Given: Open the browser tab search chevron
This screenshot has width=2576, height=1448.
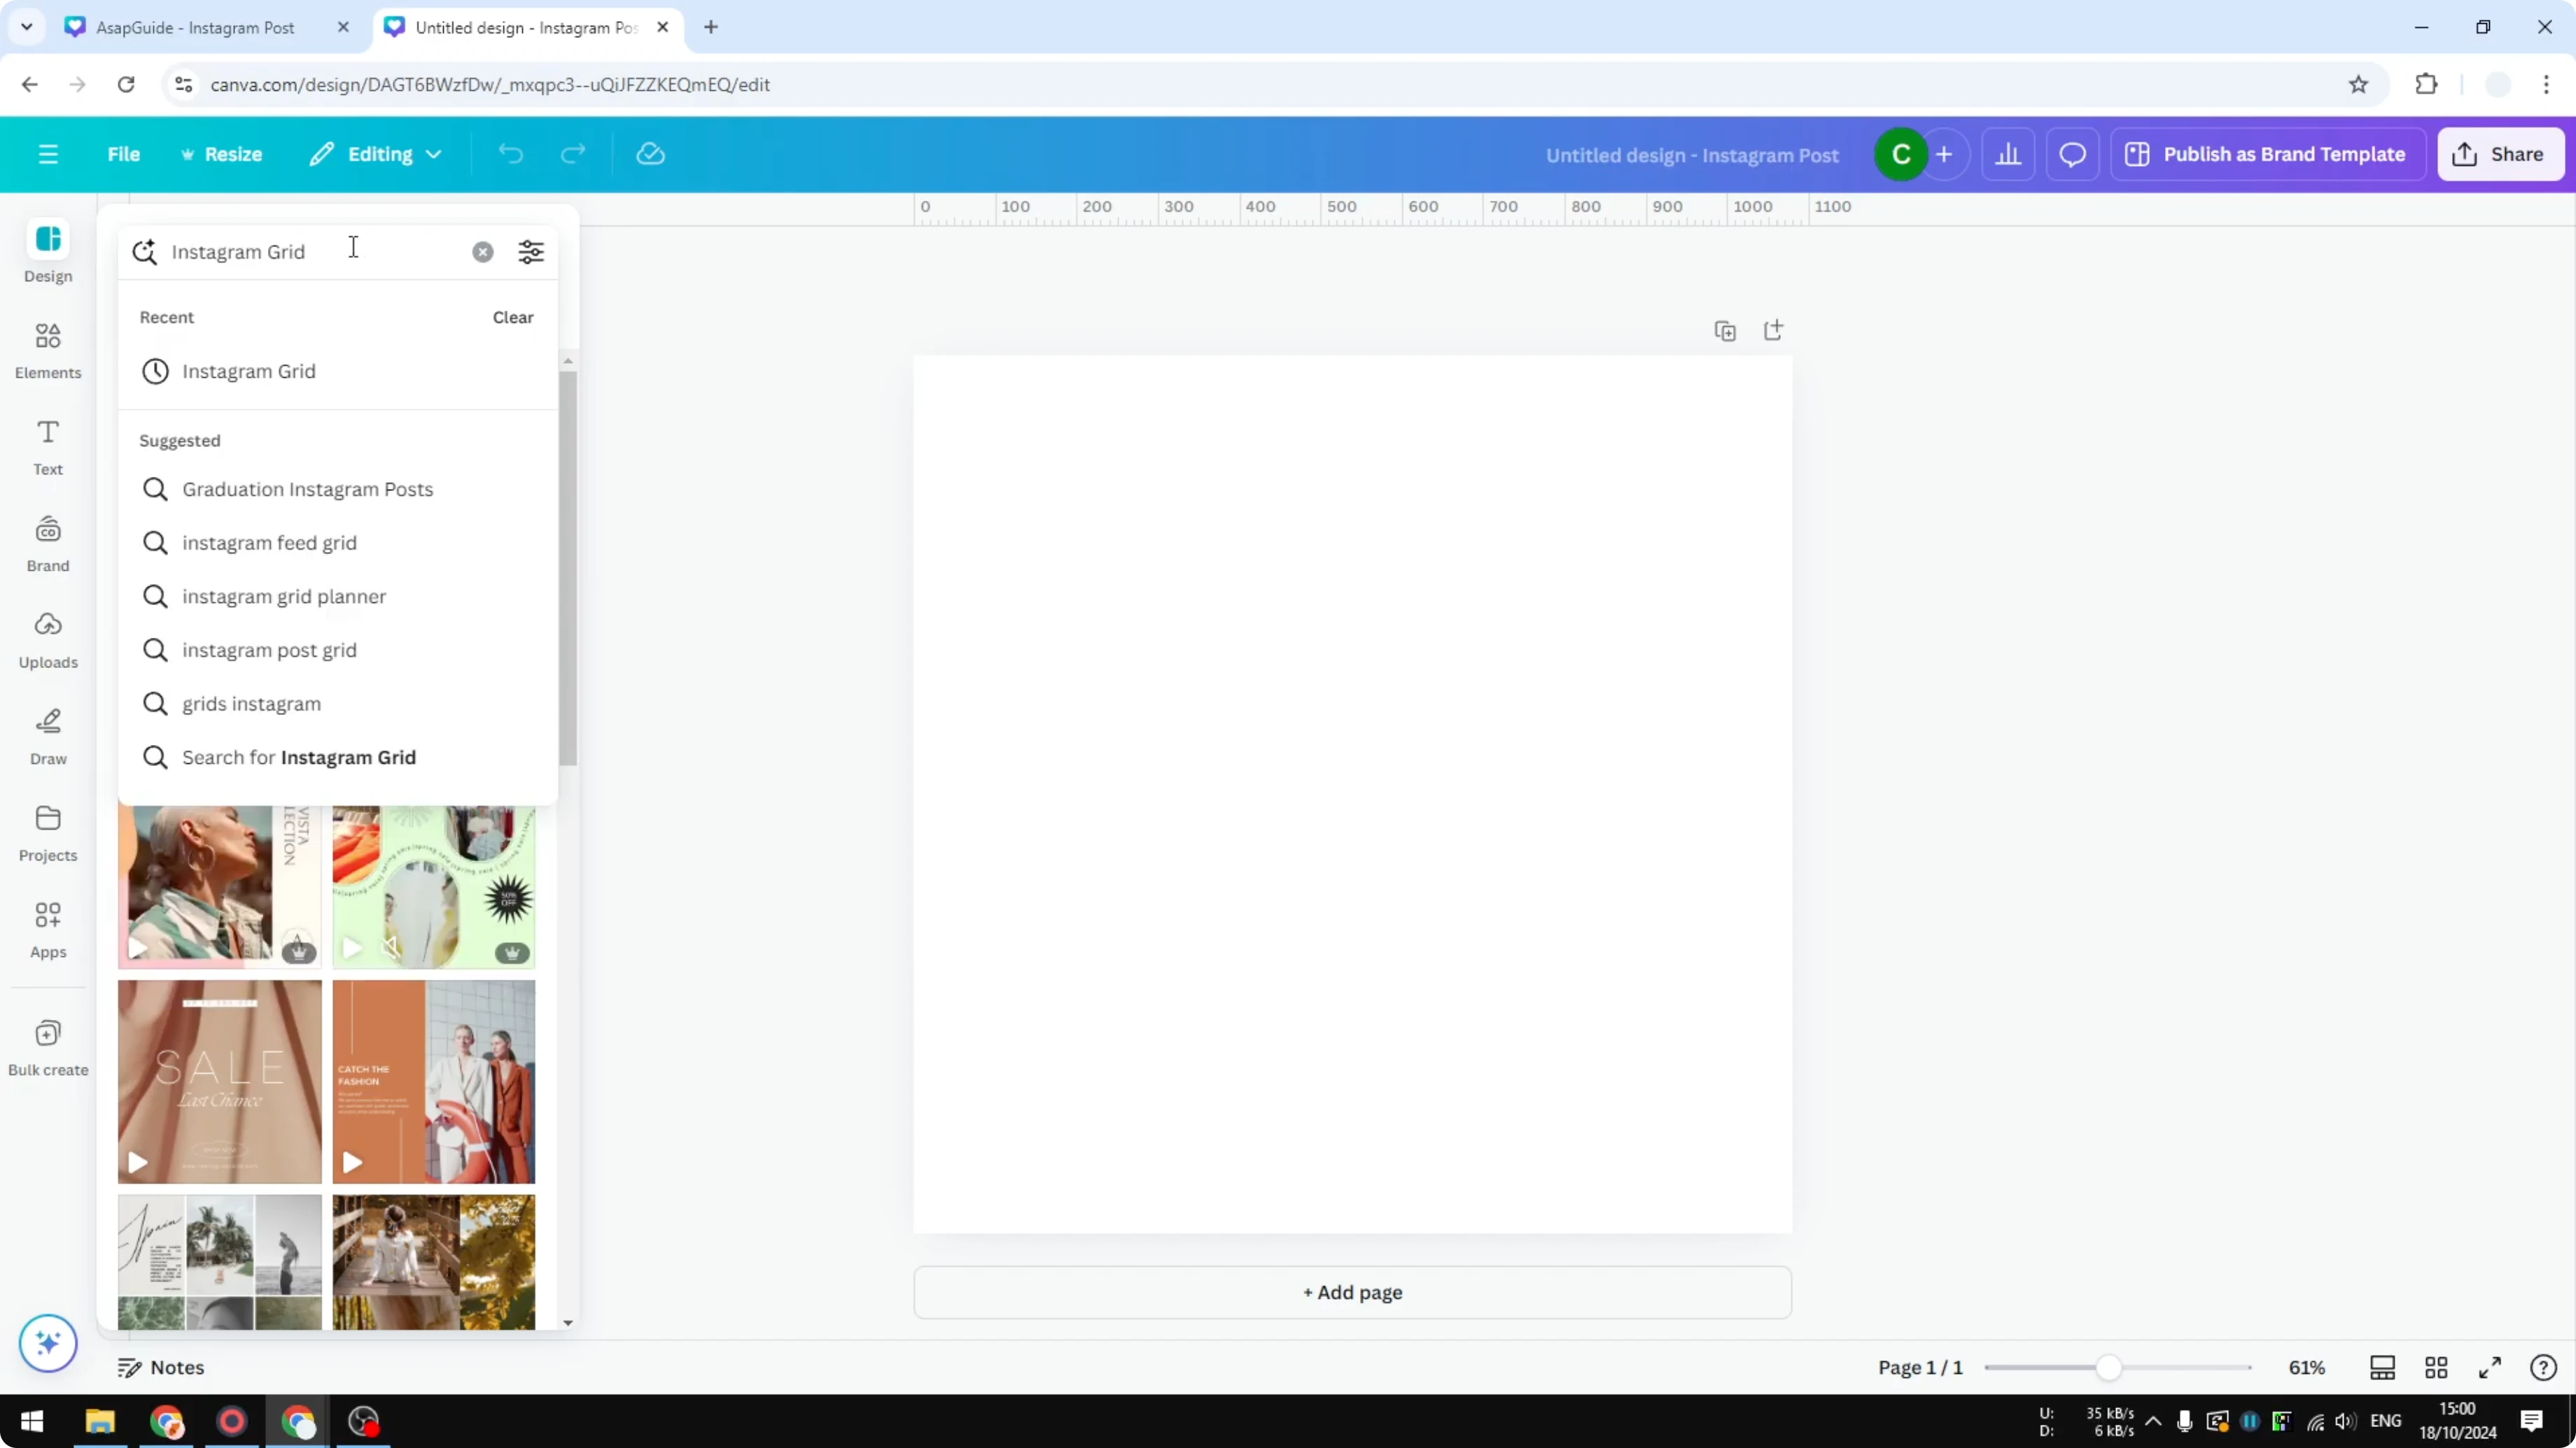Looking at the screenshot, I should (27, 27).
